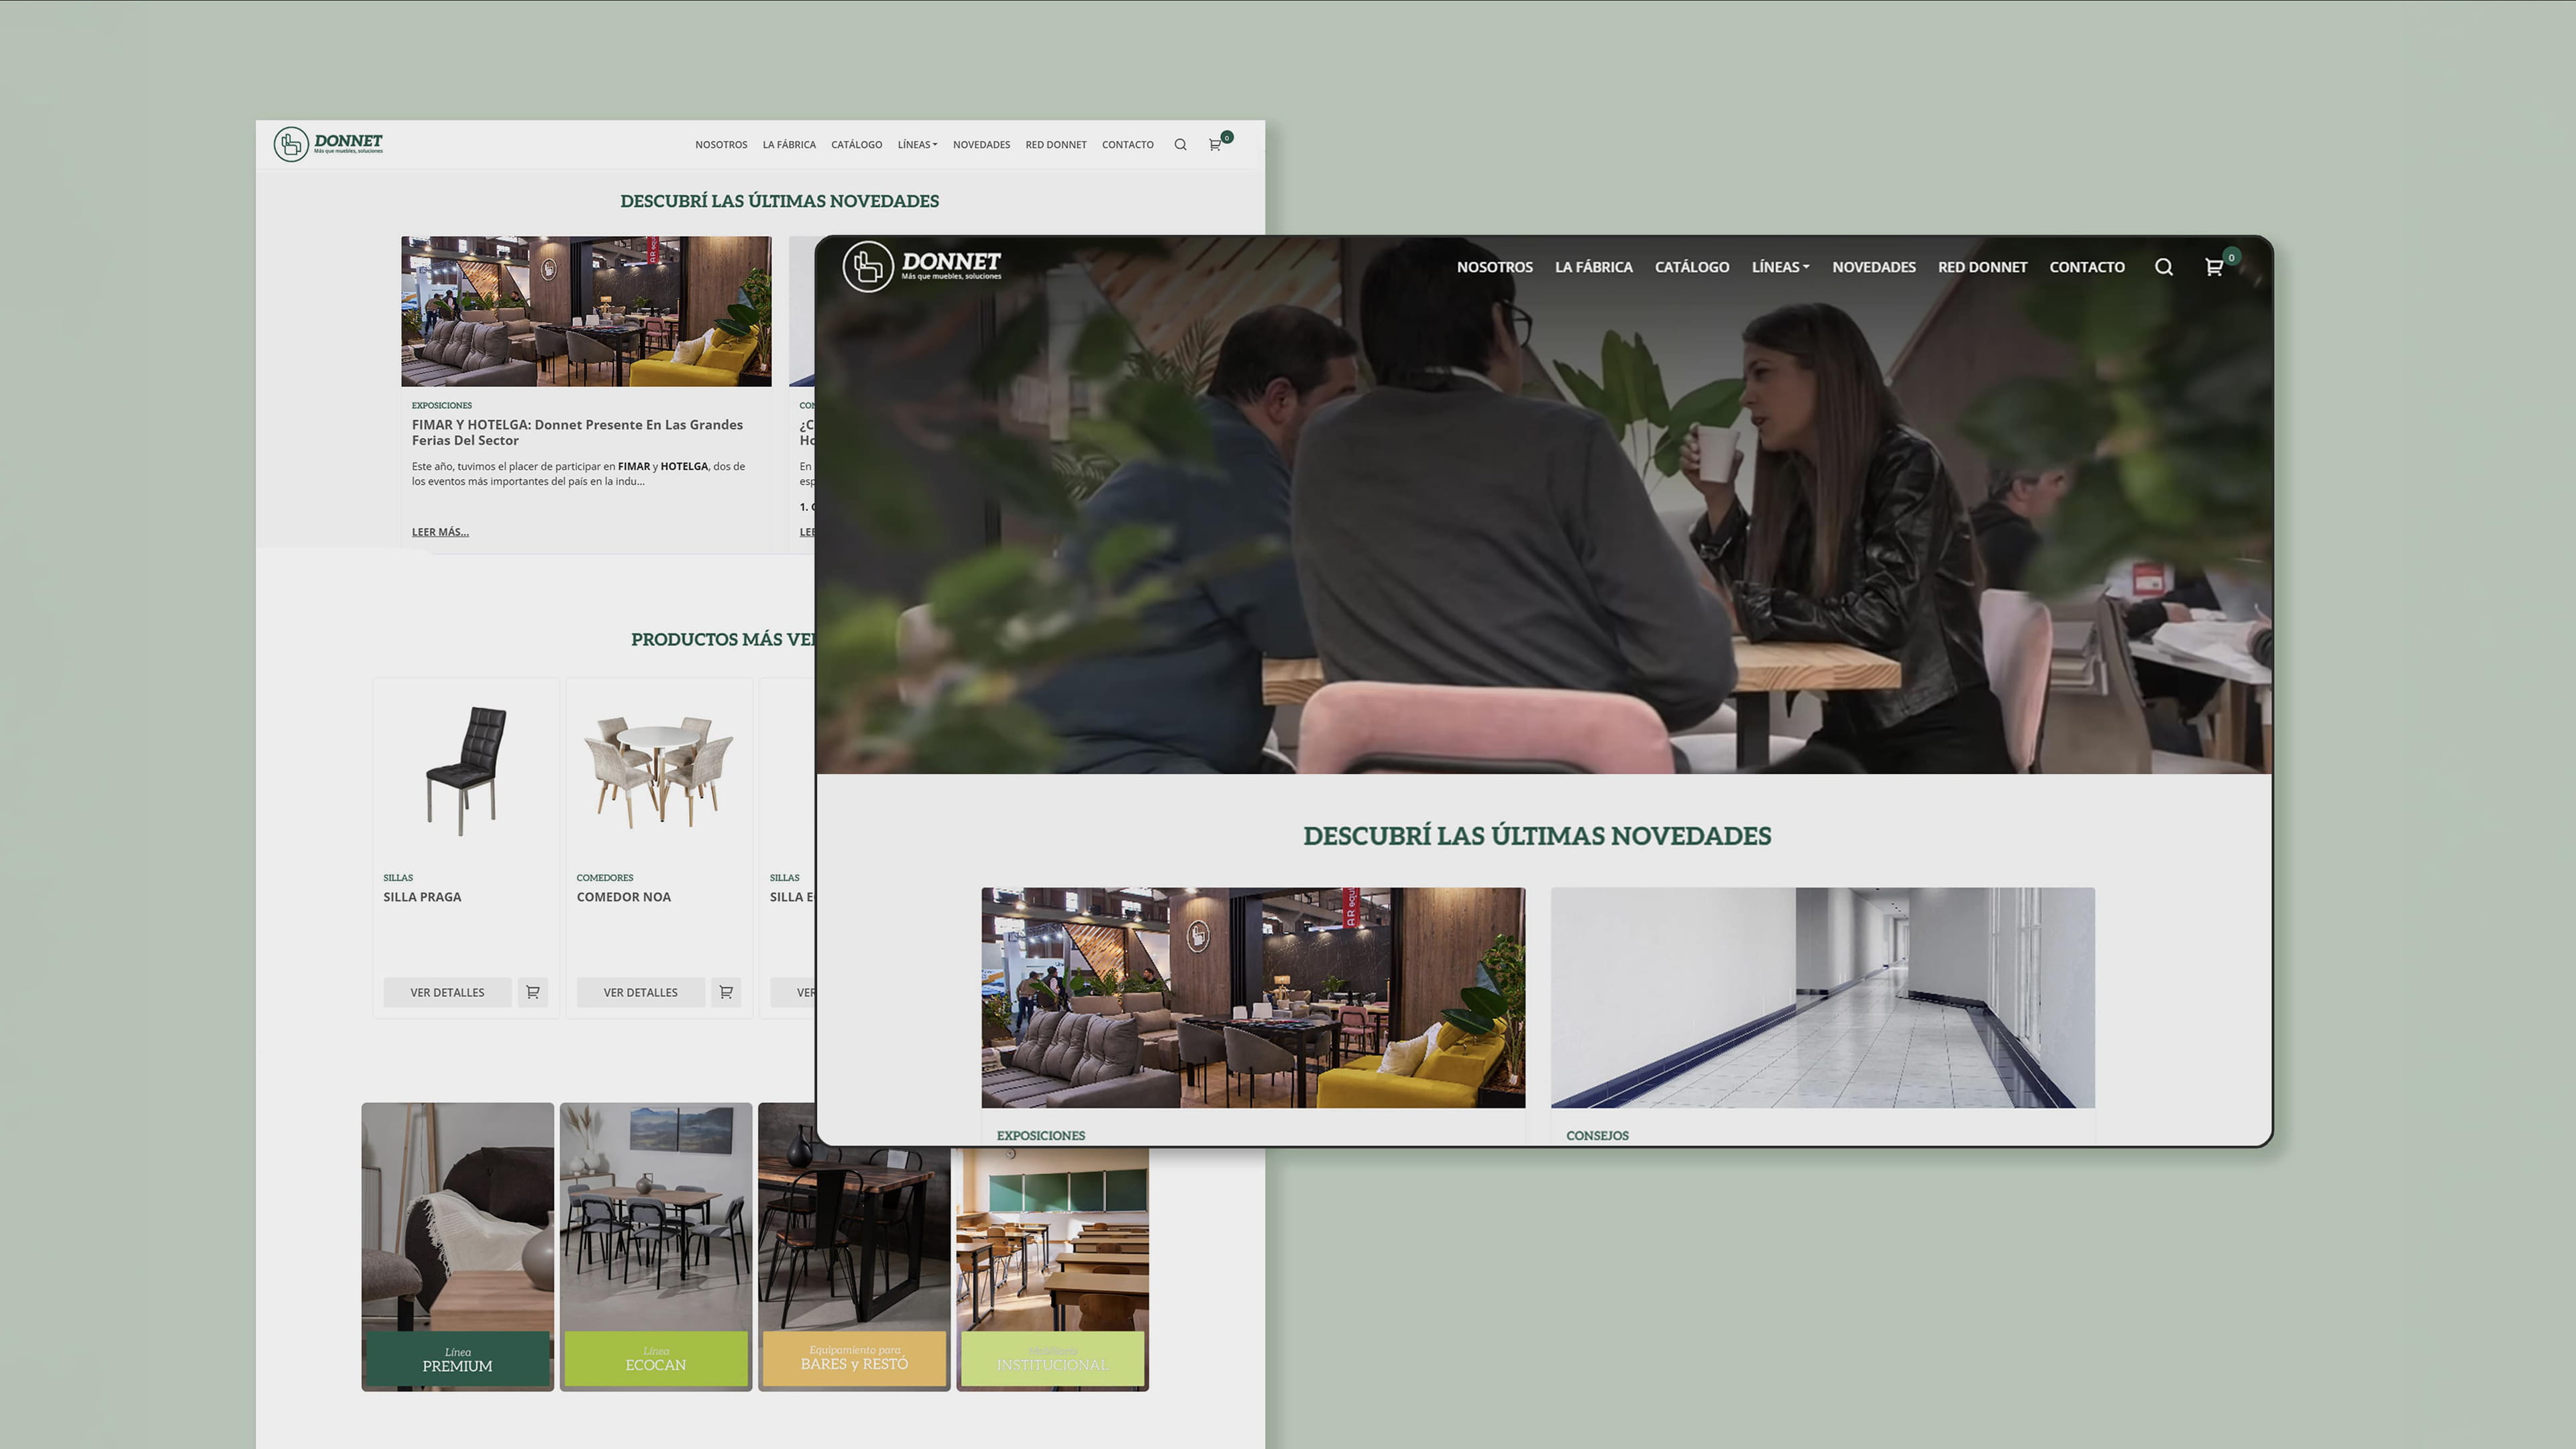This screenshot has height=1449, width=2576.
Task: Click the EXPOSICIONES label in the front window
Action: pyautogui.click(x=1040, y=1136)
